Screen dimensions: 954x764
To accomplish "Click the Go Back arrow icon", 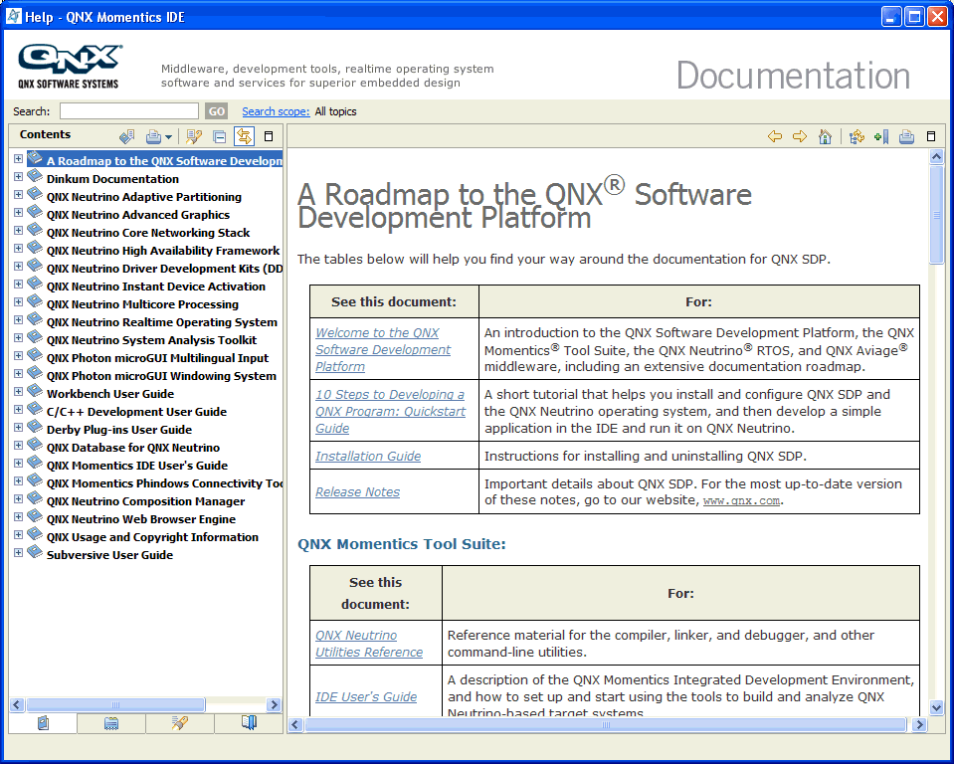I will (774, 137).
